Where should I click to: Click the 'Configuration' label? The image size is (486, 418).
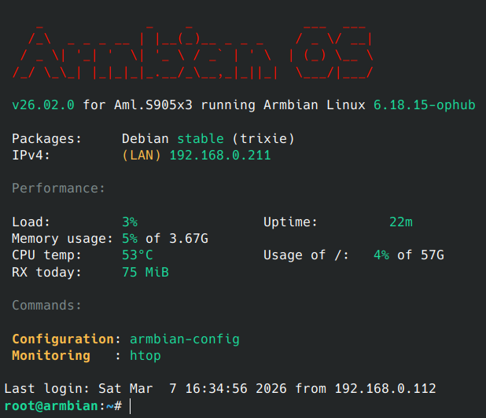(63, 339)
